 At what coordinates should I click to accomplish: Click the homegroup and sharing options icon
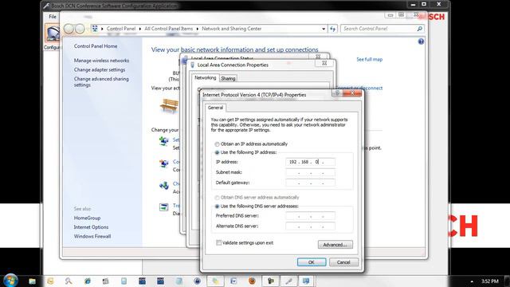click(163, 185)
